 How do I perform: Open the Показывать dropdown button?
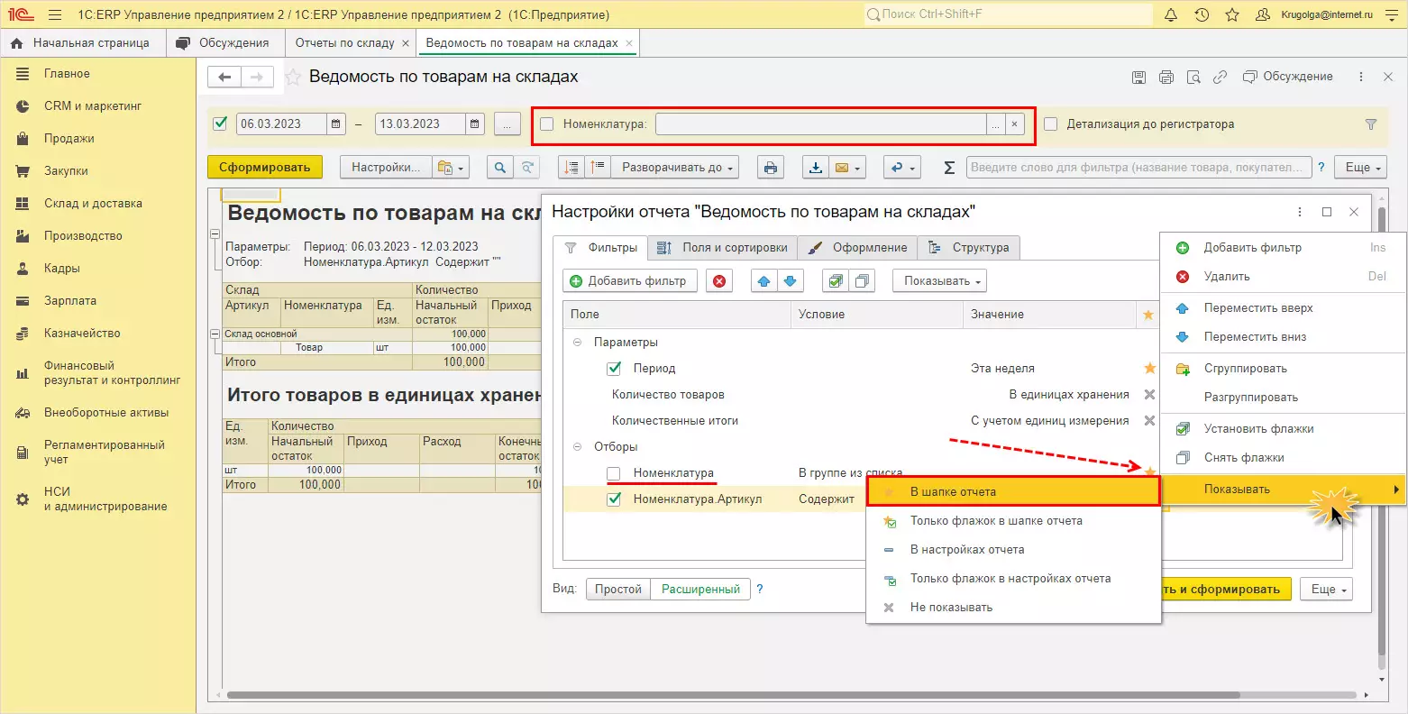tap(940, 281)
